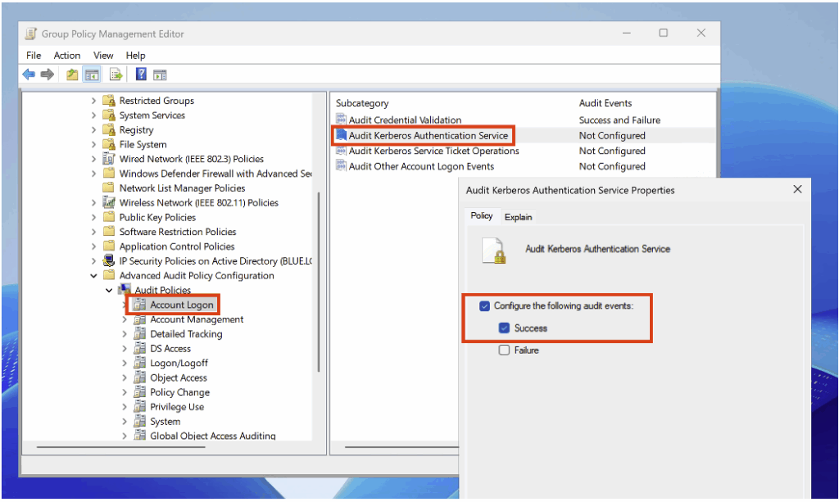Uncheck the Success audit checkbox
This screenshot has width=839, height=502.
point(504,328)
